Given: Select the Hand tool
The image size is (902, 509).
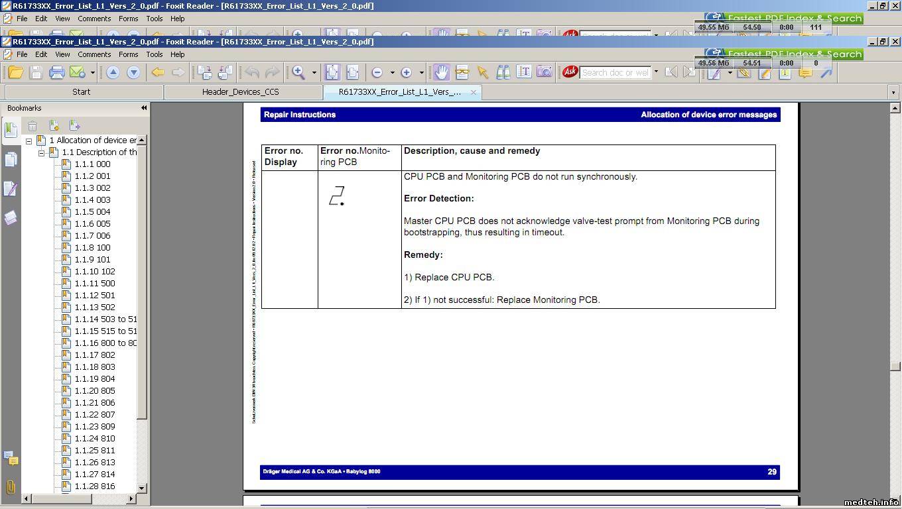Looking at the screenshot, I should click(x=442, y=72).
